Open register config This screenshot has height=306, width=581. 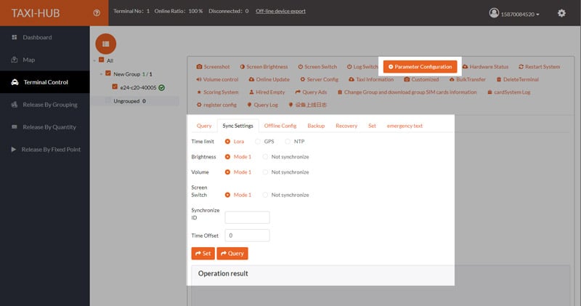coord(216,105)
